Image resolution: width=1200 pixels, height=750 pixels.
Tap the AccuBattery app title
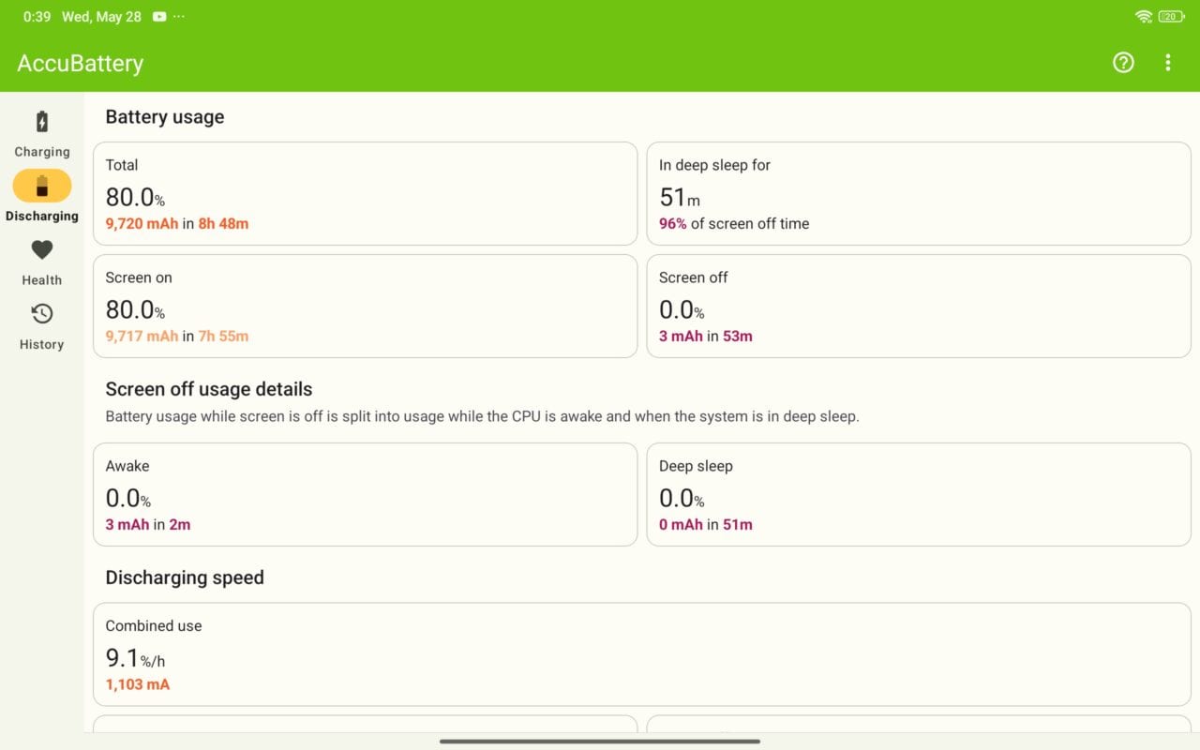(81, 63)
